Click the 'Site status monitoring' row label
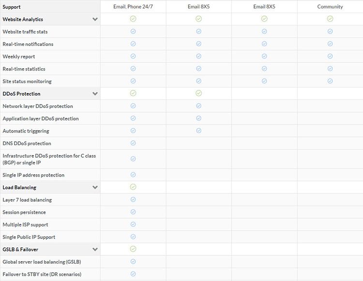 pos(27,81)
